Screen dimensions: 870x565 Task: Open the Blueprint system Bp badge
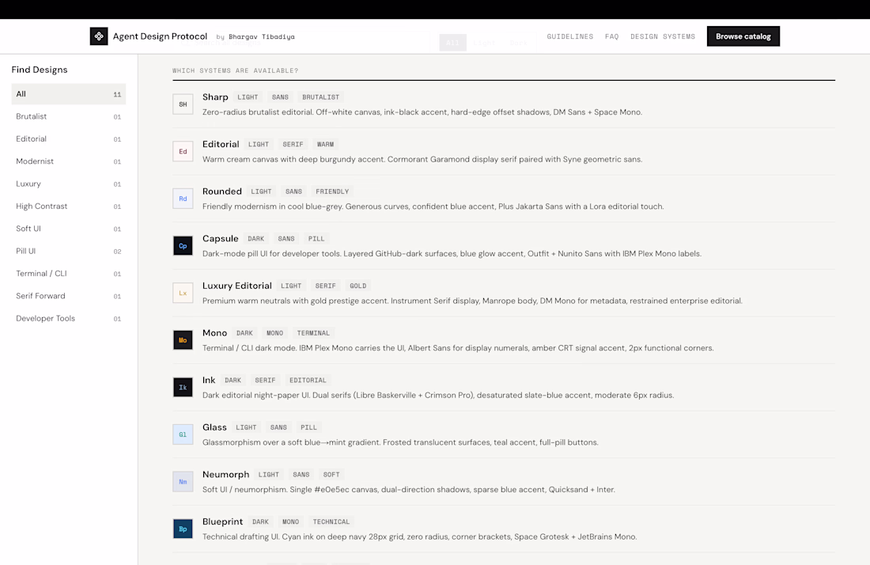pos(183,529)
